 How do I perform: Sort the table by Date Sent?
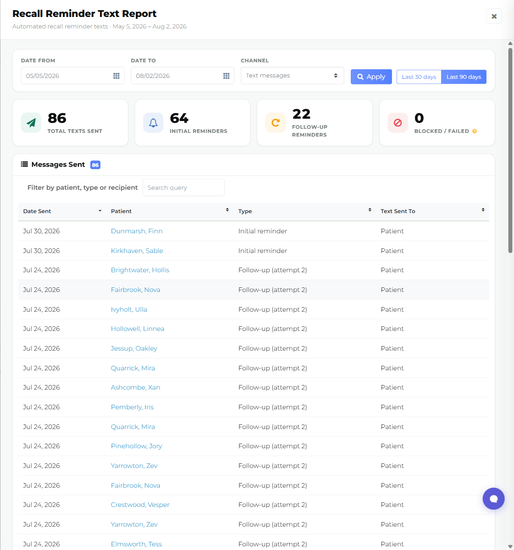click(62, 211)
